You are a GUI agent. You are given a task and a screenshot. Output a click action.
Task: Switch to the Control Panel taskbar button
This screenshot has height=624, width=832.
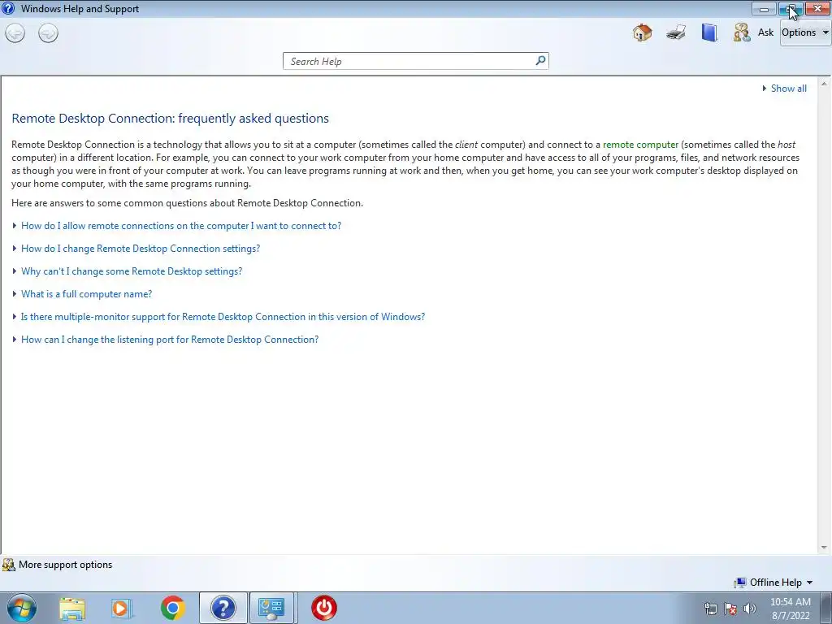[272, 608]
